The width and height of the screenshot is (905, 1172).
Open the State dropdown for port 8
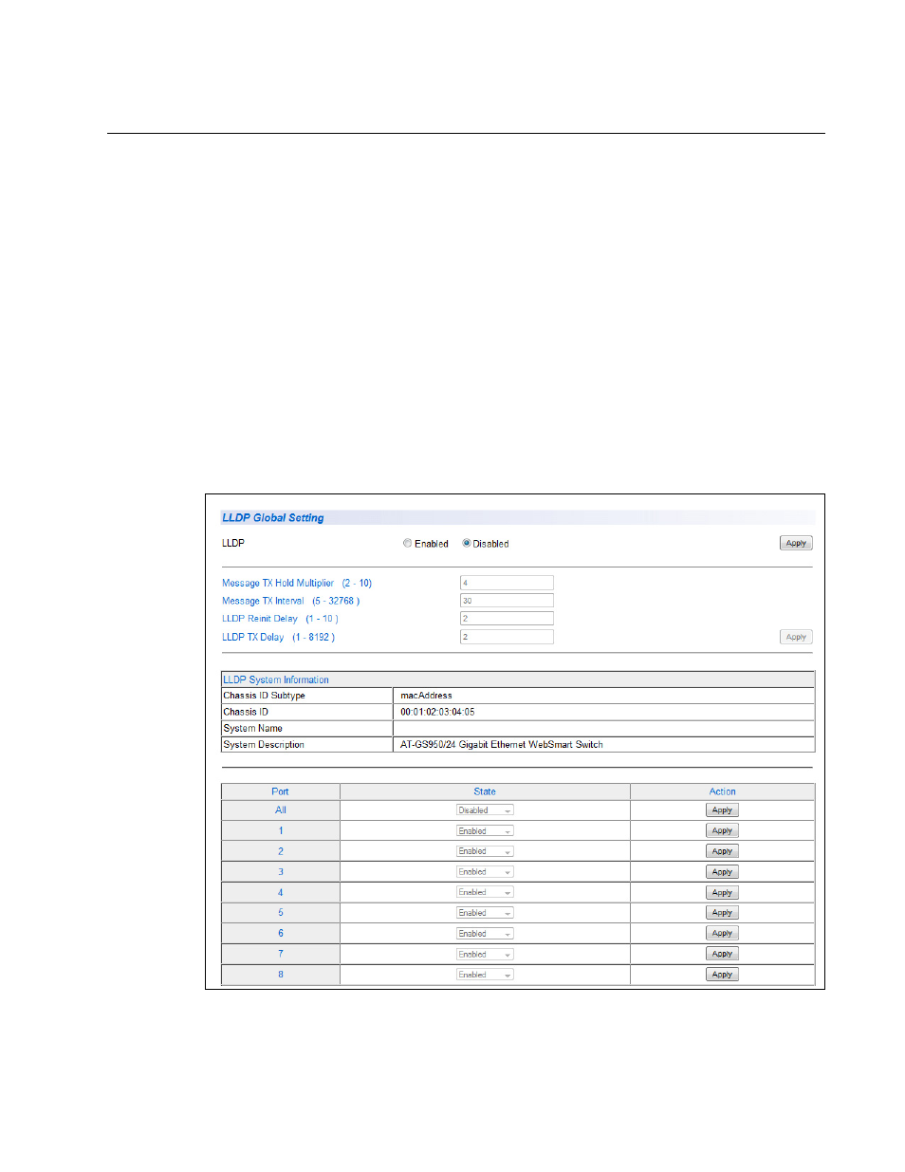point(485,975)
